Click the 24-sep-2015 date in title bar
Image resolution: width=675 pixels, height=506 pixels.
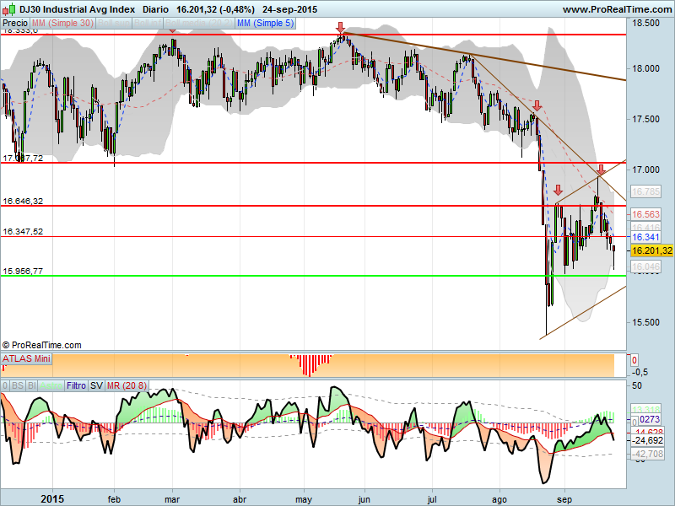click(x=289, y=9)
